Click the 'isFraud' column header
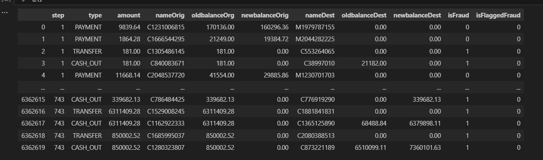This screenshot has width=543, height=160. [458, 15]
